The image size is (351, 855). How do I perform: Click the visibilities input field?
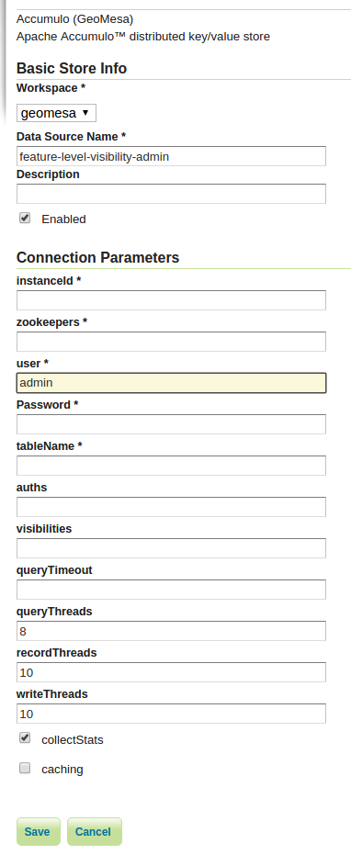click(172, 548)
